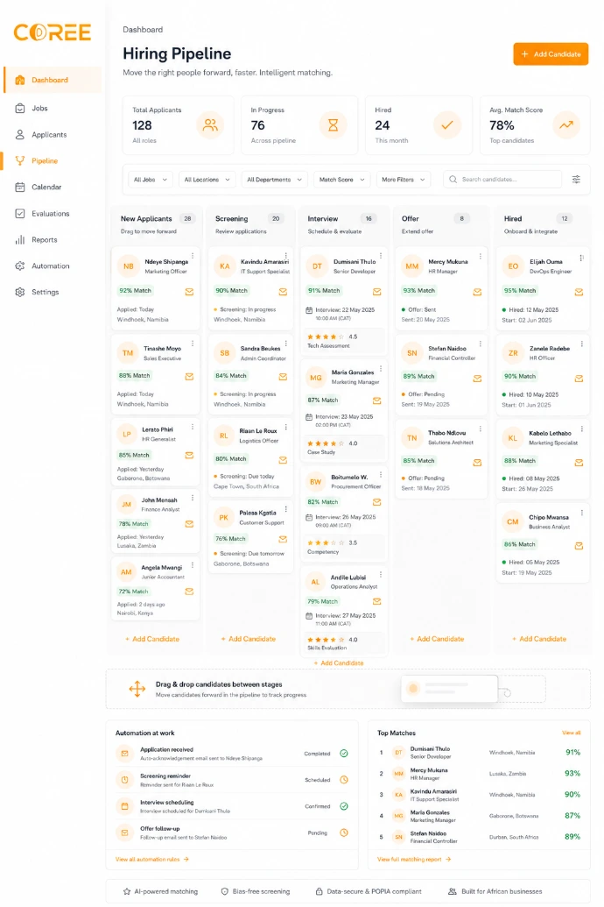
Task: Add Candidate under Offer column
Action: tap(437, 639)
